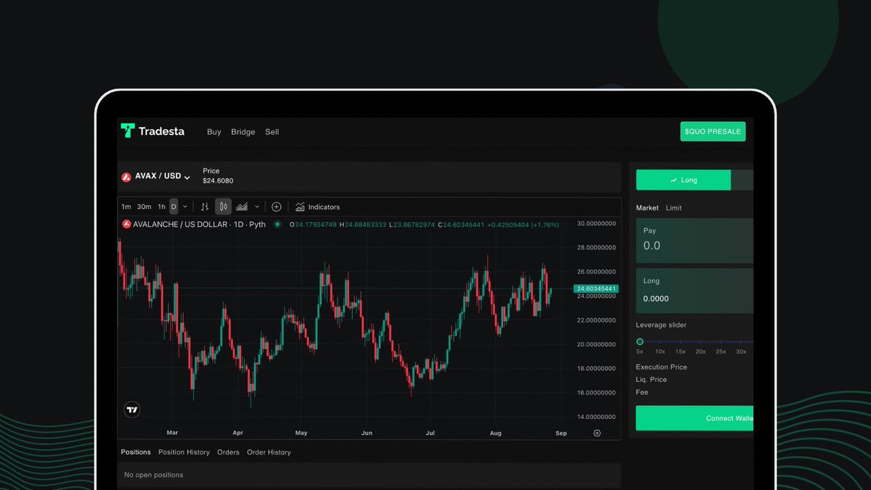This screenshot has width=871, height=490.
Task: Switch order type to Limit
Action: coord(674,208)
